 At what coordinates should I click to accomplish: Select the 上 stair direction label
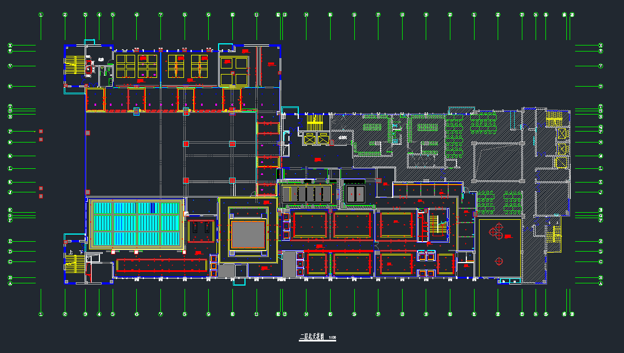click(71, 253)
